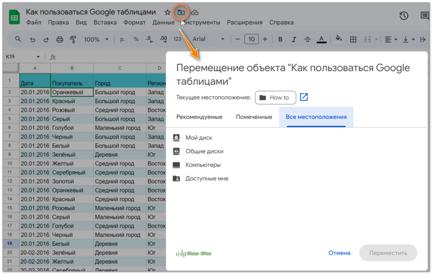Screen dimensions: 432x274
Task: Open the borders tool
Action: tap(353, 39)
